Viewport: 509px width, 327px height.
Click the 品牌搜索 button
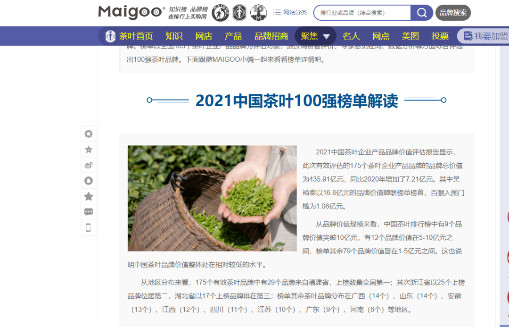(452, 13)
